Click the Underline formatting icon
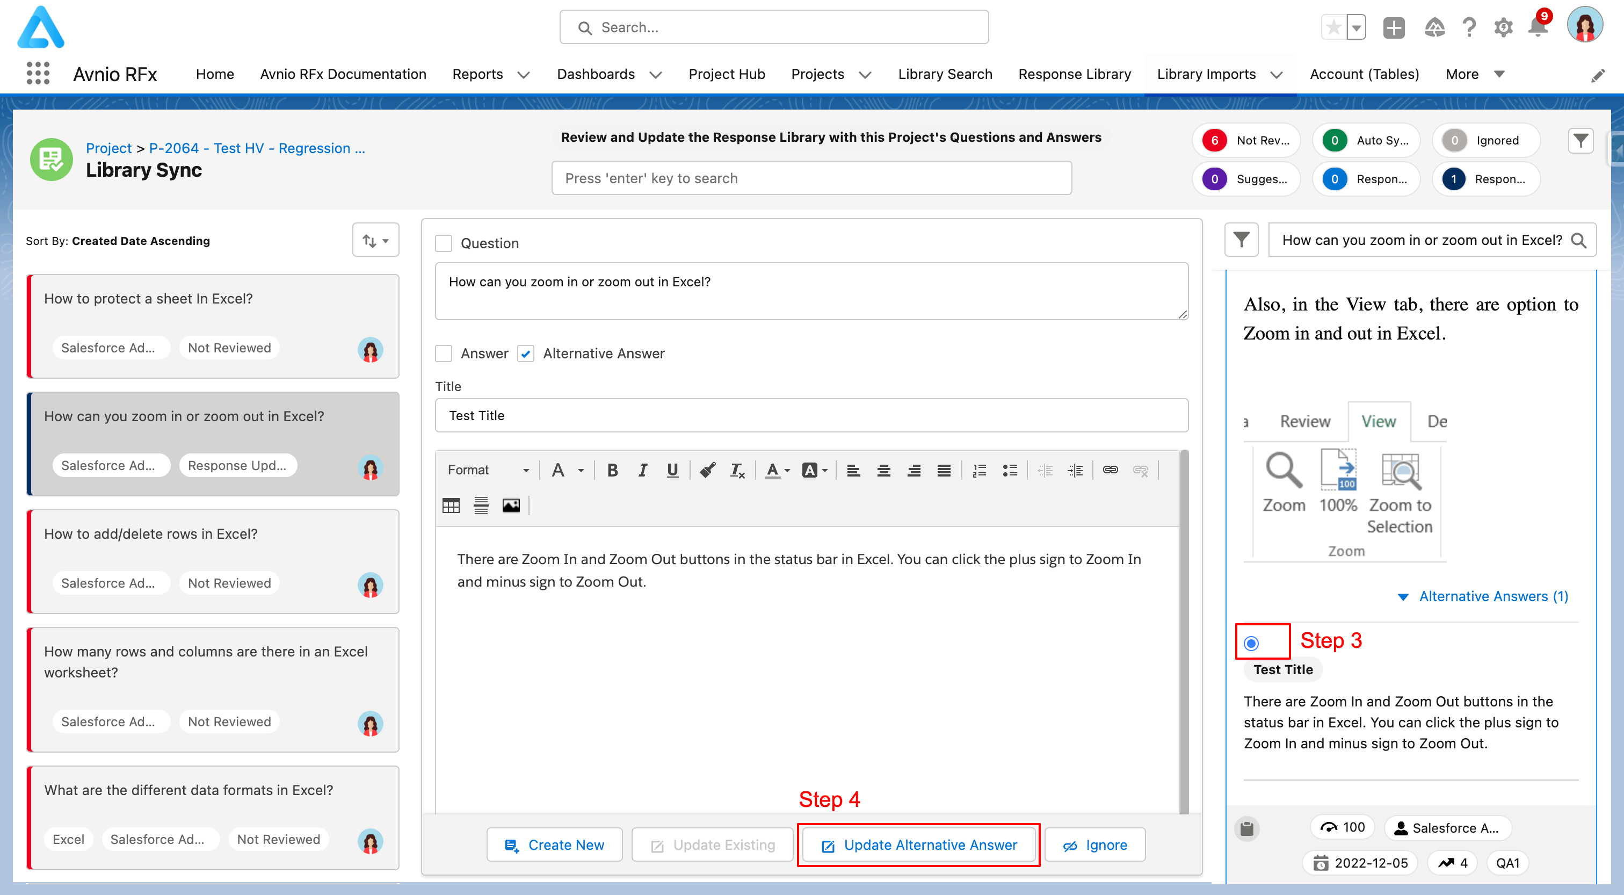The height and width of the screenshot is (895, 1624). [673, 470]
